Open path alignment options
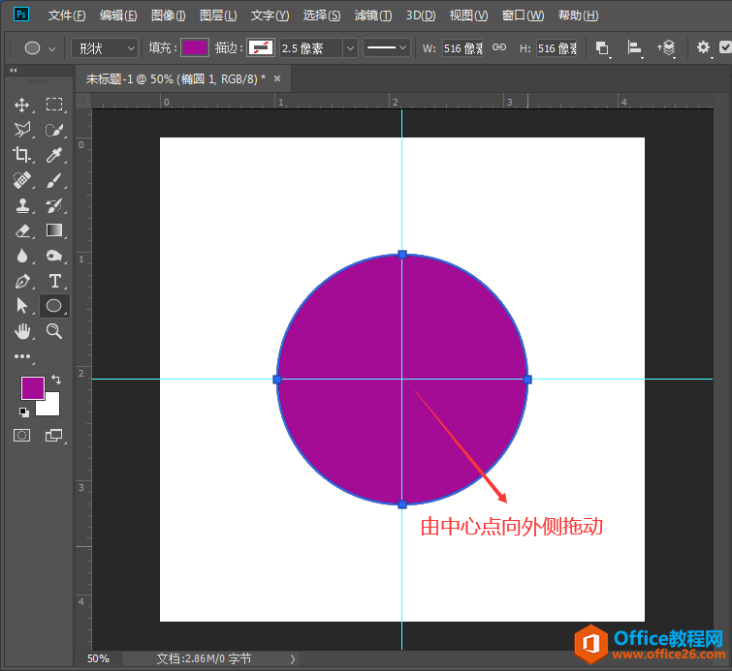 (x=634, y=48)
